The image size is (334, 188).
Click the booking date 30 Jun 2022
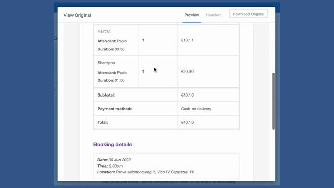tap(120, 160)
